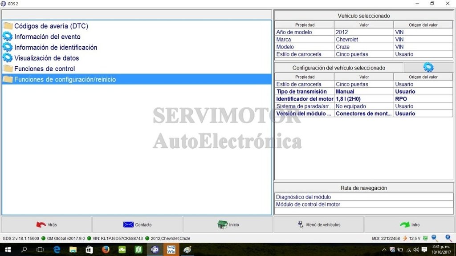Screen dimensions: 456x256
Task: Go back with the Atrás button
Action: coord(46,224)
